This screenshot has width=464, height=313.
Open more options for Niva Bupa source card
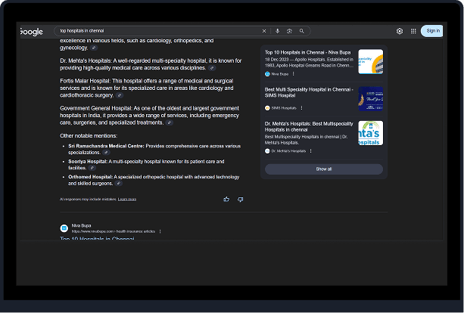click(x=294, y=74)
